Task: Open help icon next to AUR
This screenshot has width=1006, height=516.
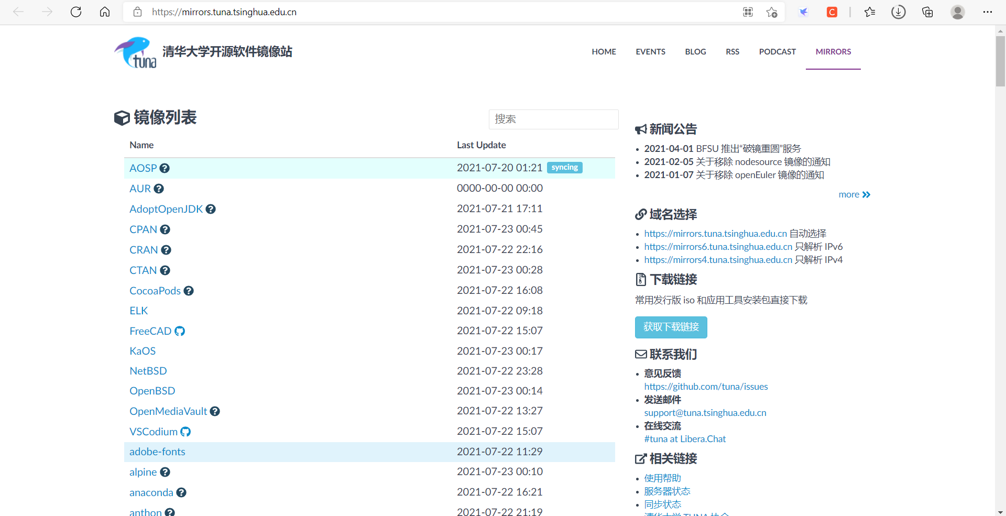Action: [x=159, y=189]
